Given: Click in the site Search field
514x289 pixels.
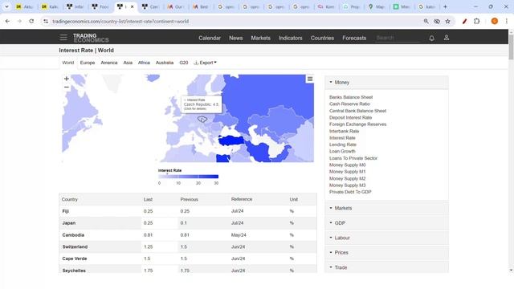Looking at the screenshot, I should [x=398, y=38].
